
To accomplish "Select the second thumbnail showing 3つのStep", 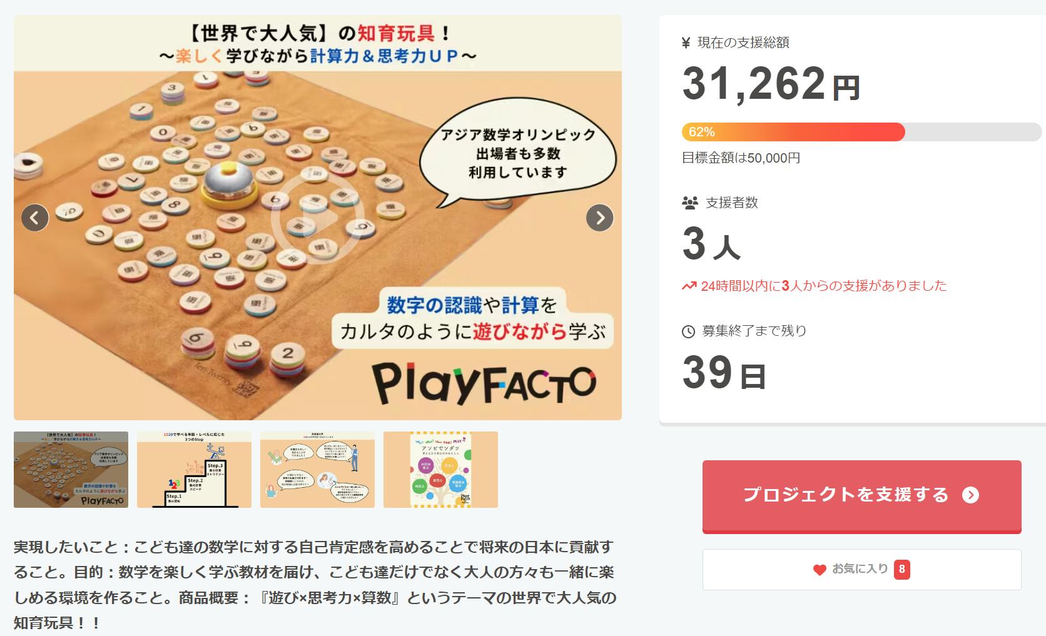I will click(x=194, y=469).
